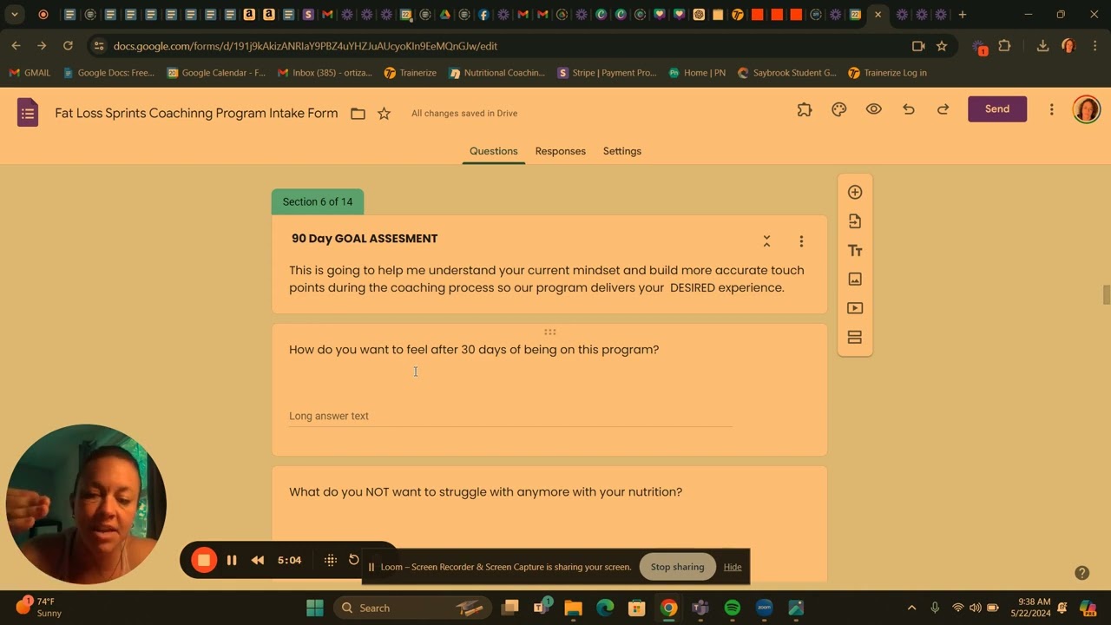Open form help question mark
Screen dimensions: 1111x625
point(1081,573)
